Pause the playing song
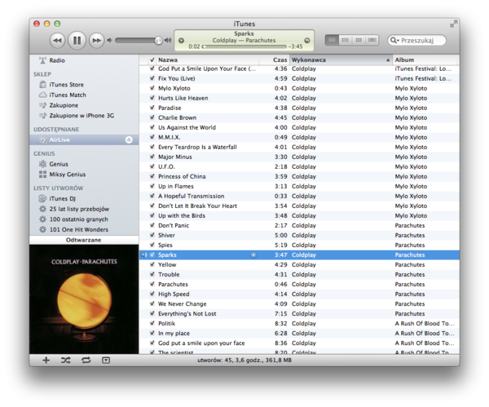489x407 pixels. [77, 40]
